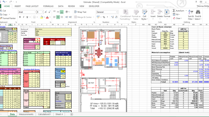Open the FORMULAS ribbon tab

tap(48, 6)
